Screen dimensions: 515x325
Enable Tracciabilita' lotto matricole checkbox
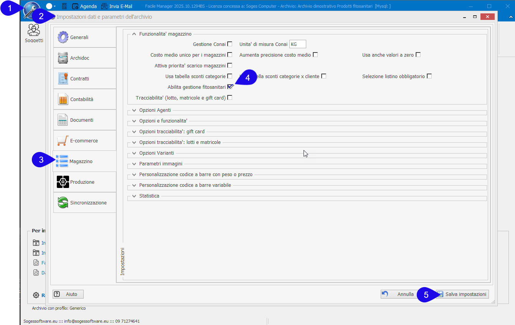230,98
